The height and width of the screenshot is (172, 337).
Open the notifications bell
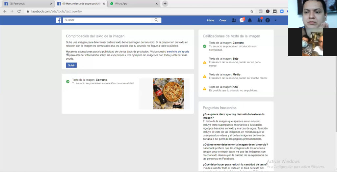(250, 20)
